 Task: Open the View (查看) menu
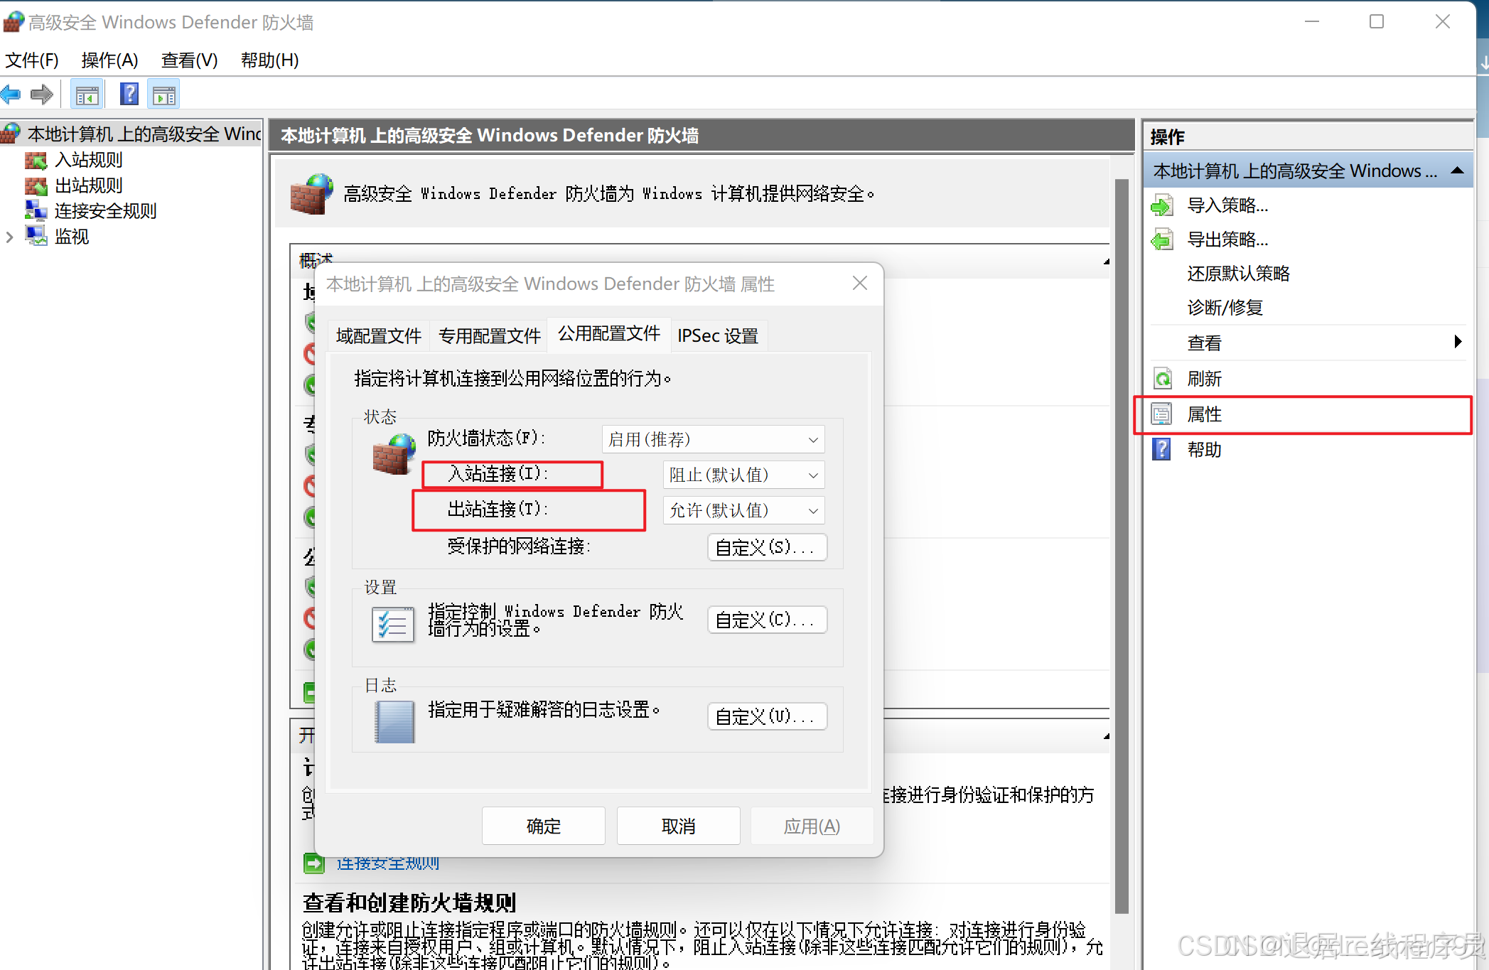pyautogui.click(x=189, y=60)
